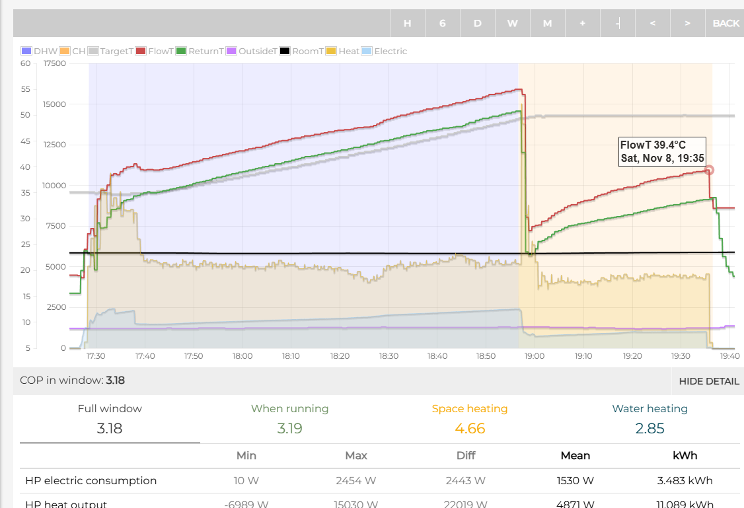Viewport: 744px width, 508px height.
Task: Pan chart right to a later time
Action: coord(687,23)
